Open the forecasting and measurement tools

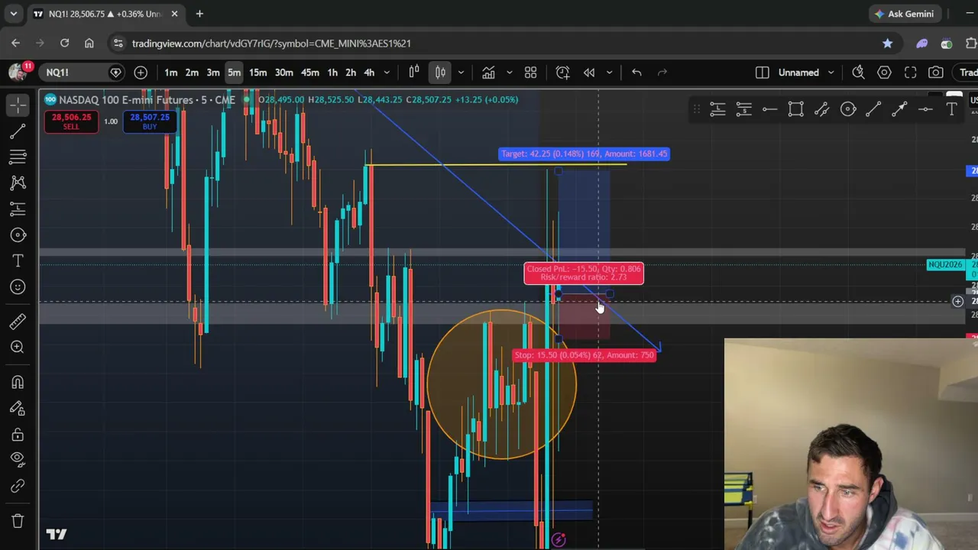(x=18, y=209)
